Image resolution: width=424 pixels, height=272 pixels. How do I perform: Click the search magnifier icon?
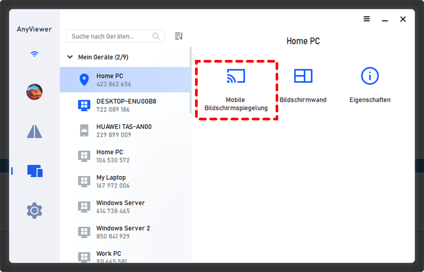pyautogui.click(x=156, y=36)
